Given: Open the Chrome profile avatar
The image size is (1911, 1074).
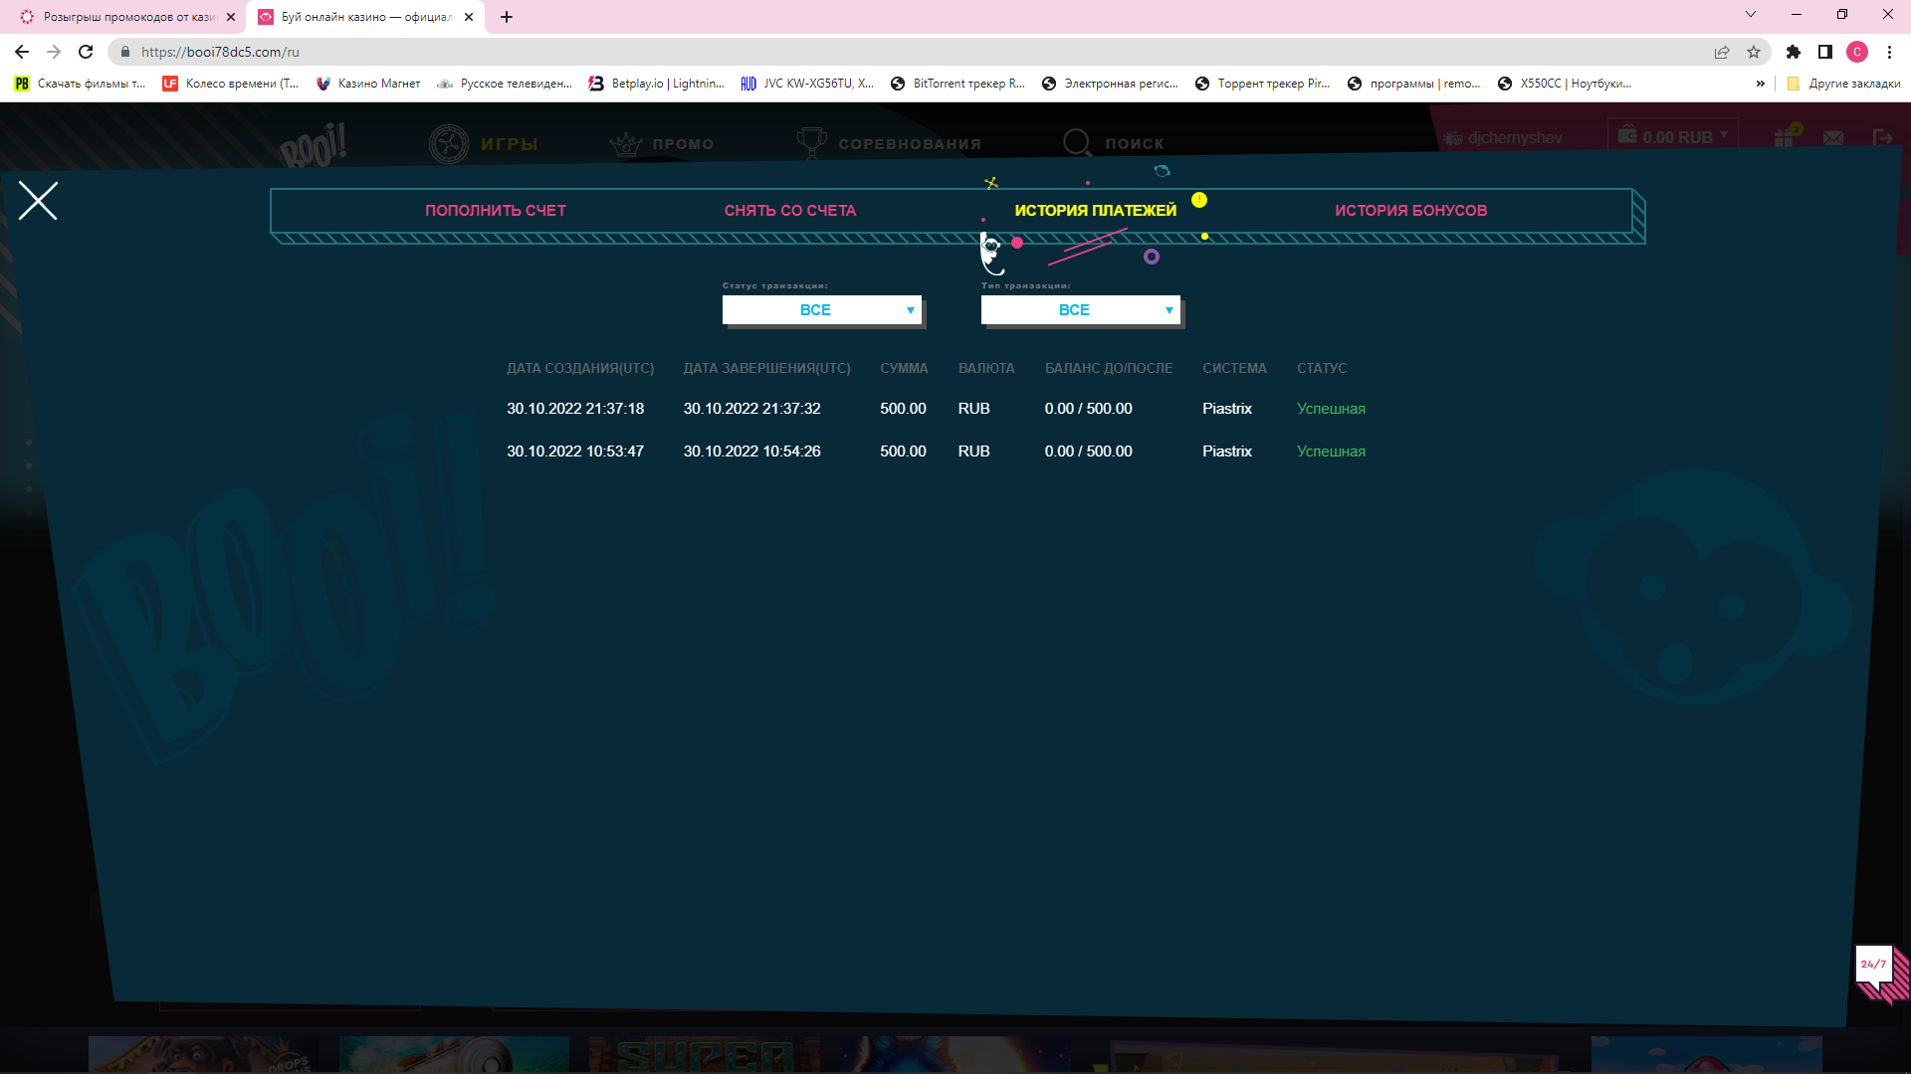Looking at the screenshot, I should [1857, 52].
